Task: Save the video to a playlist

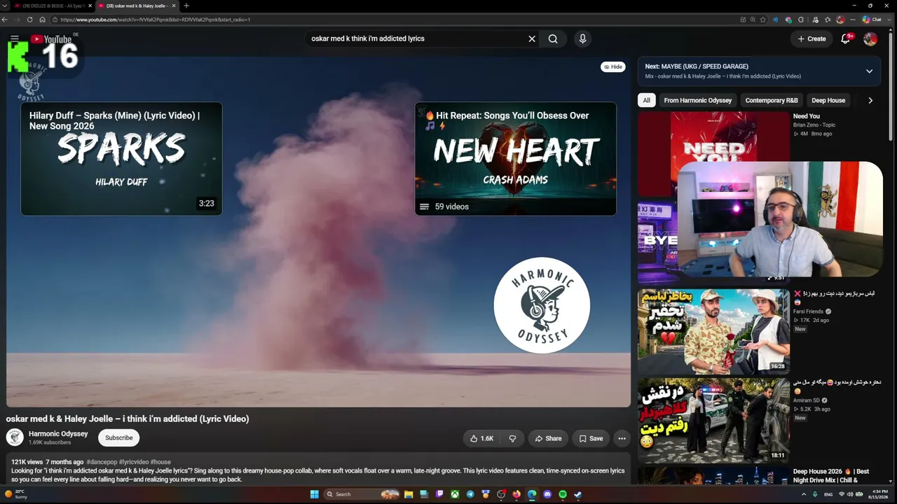Action: click(591, 439)
